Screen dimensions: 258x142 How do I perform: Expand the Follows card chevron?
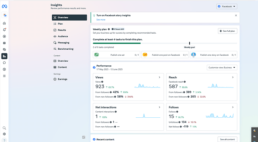click(x=233, y=107)
